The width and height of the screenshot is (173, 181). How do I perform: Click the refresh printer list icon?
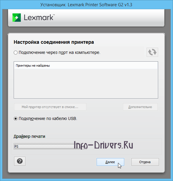[x=152, y=52]
